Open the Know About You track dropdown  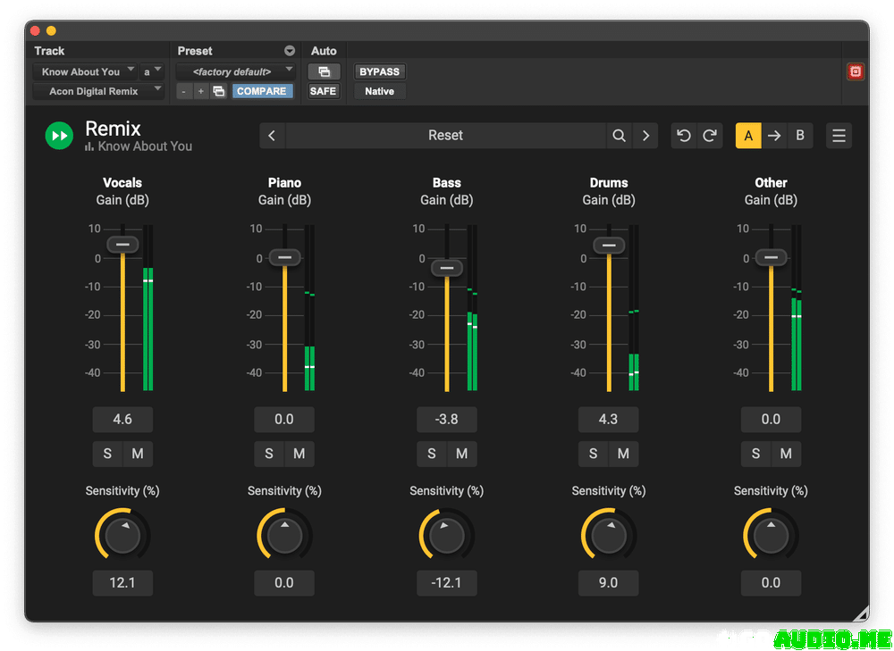point(84,71)
